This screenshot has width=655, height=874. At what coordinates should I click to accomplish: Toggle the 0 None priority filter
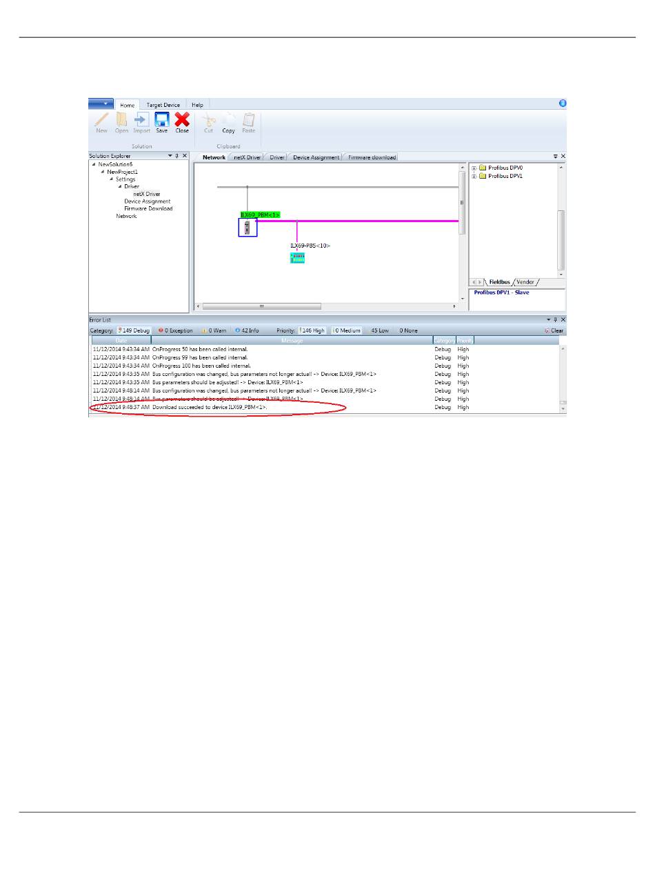coord(409,330)
